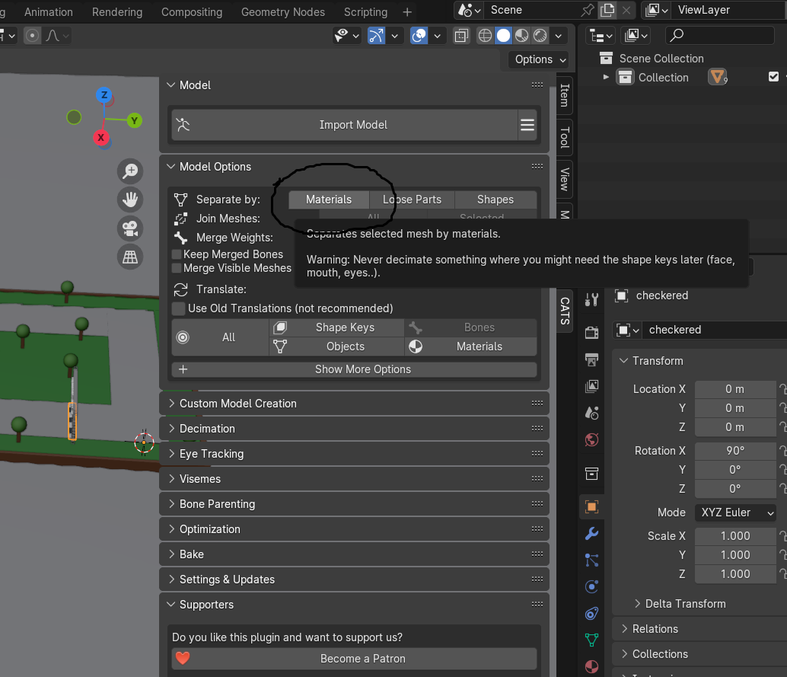Switch perspective/orthographic grid icon
The height and width of the screenshot is (677, 787).
pos(130,257)
